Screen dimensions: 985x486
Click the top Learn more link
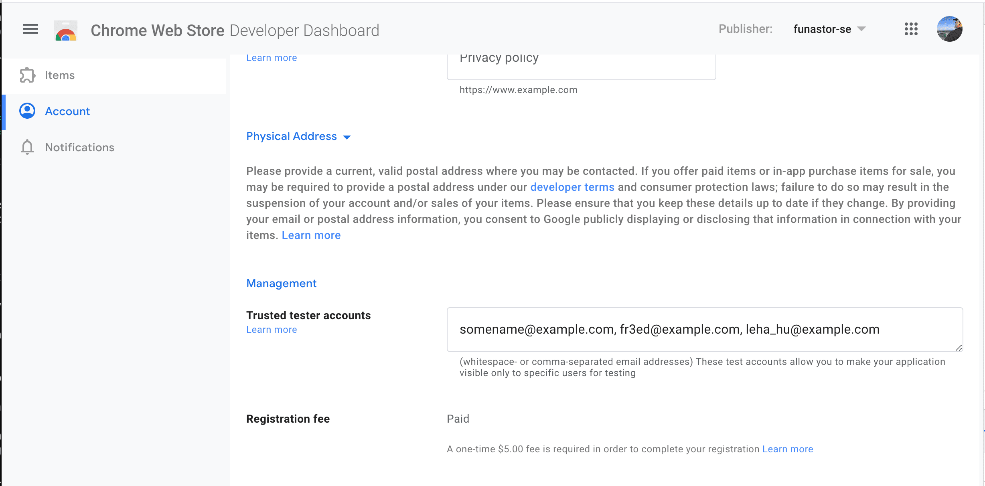[272, 57]
